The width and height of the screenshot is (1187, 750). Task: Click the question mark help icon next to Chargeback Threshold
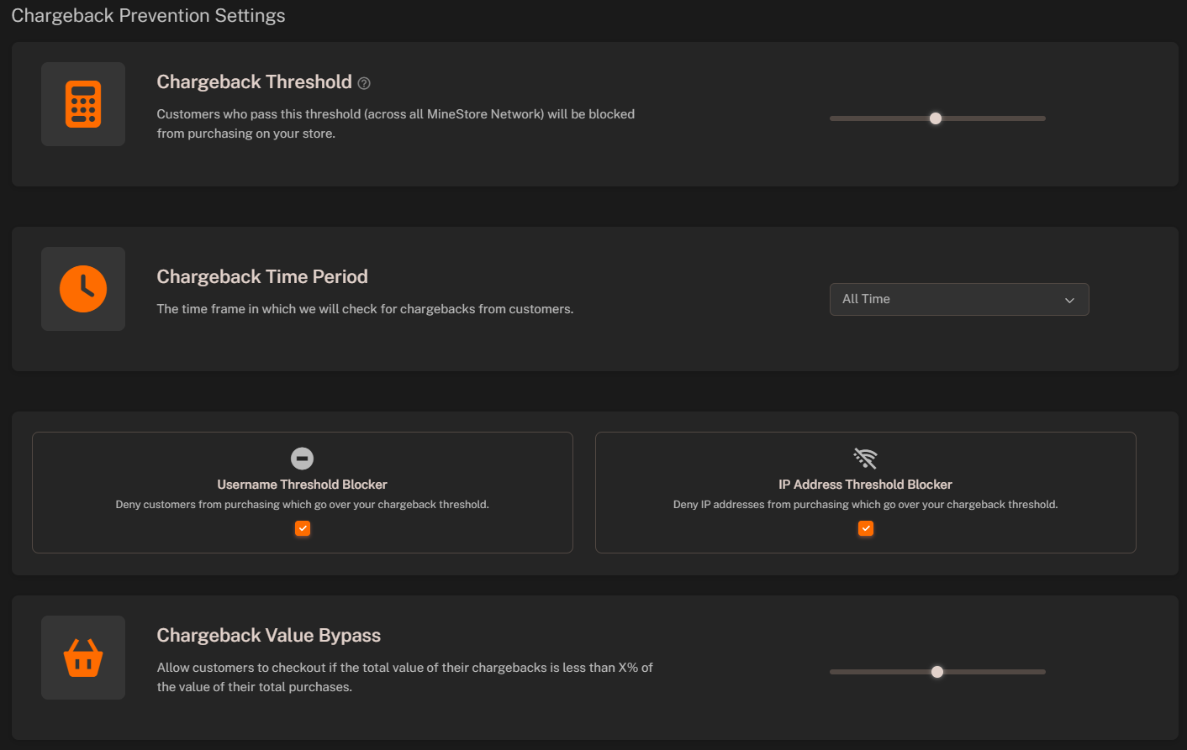pos(363,82)
